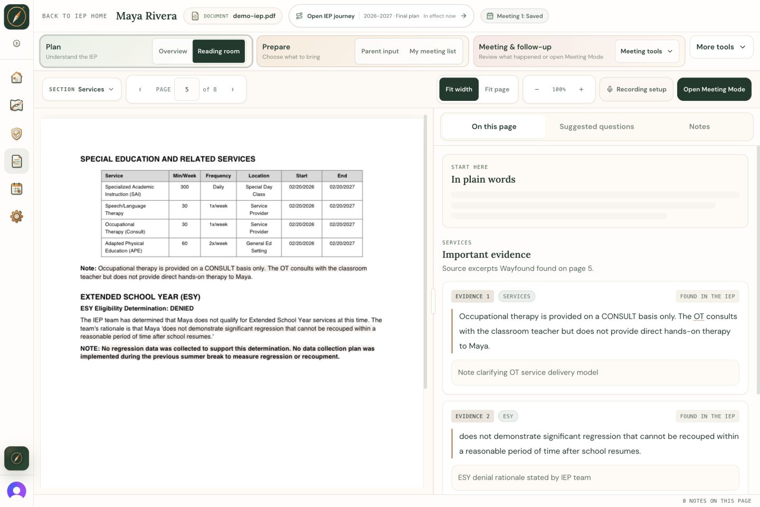
Task: Click the PDF viewer vertical scrollbar
Action: click(425, 252)
